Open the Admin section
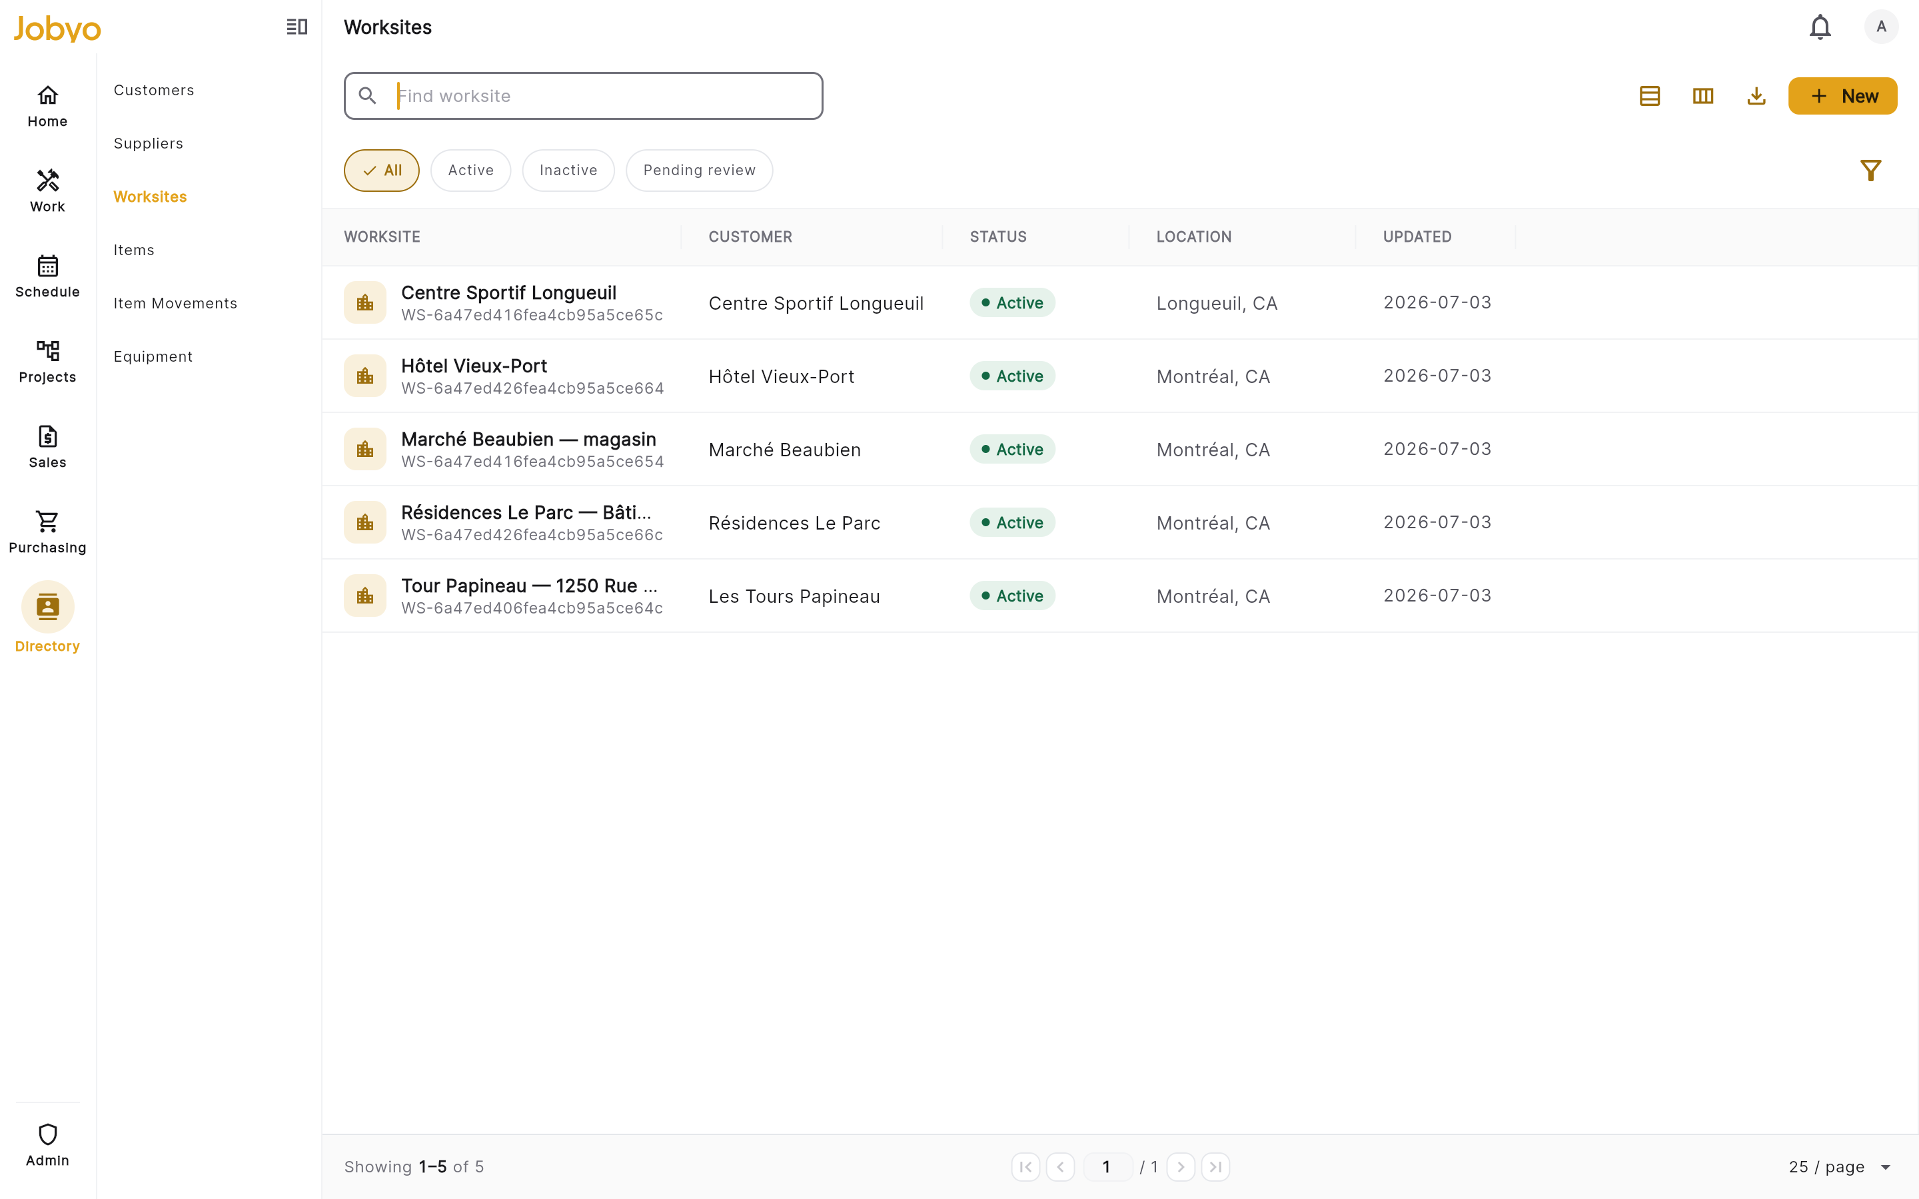 pyautogui.click(x=47, y=1145)
